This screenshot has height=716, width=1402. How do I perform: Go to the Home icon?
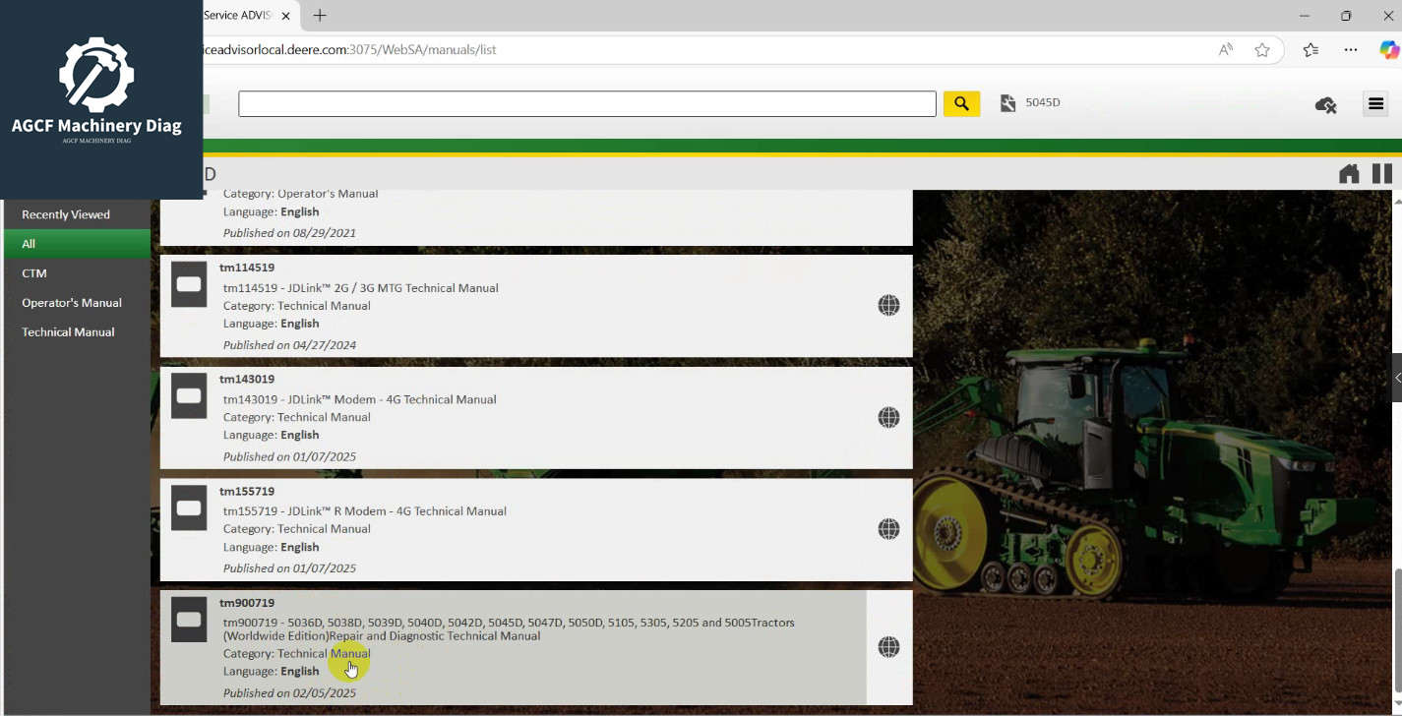tap(1349, 174)
